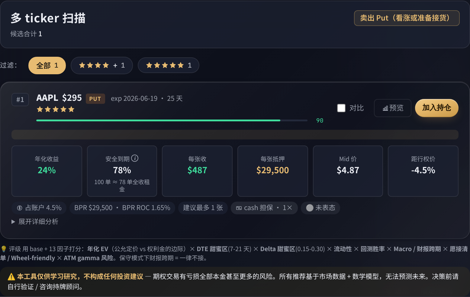Image resolution: width=470 pixels, height=297 pixels.
Task: Click the PUT tag badge
Action: pyautogui.click(x=95, y=99)
